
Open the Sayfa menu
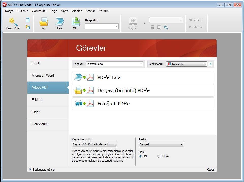pyautogui.click(x=64, y=11)
